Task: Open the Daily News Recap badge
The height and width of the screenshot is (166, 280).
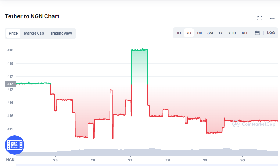Action: coord(15,145)
